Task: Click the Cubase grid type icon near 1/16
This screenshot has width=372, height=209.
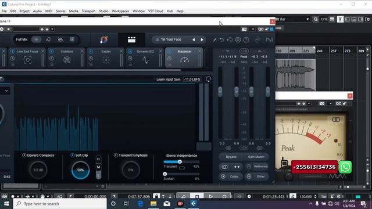Action: (332, 19)
